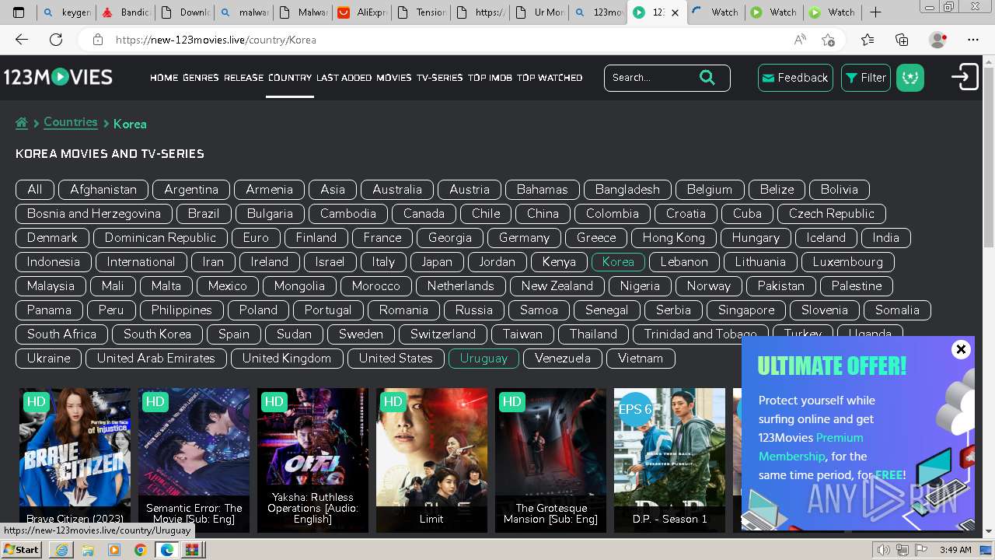Open RELEASE in site navigation
995x560 pixels.
[244, 78]
